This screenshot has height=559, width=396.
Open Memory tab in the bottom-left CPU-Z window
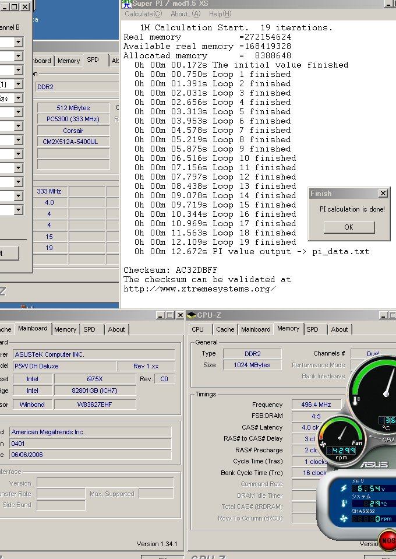point(66,329)
